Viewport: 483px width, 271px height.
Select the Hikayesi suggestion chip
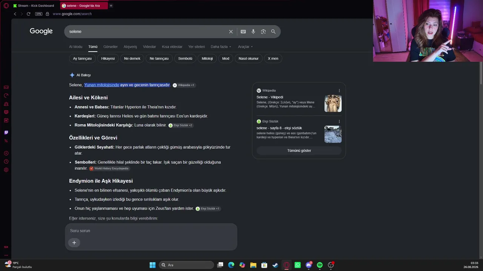click(108, 58)
